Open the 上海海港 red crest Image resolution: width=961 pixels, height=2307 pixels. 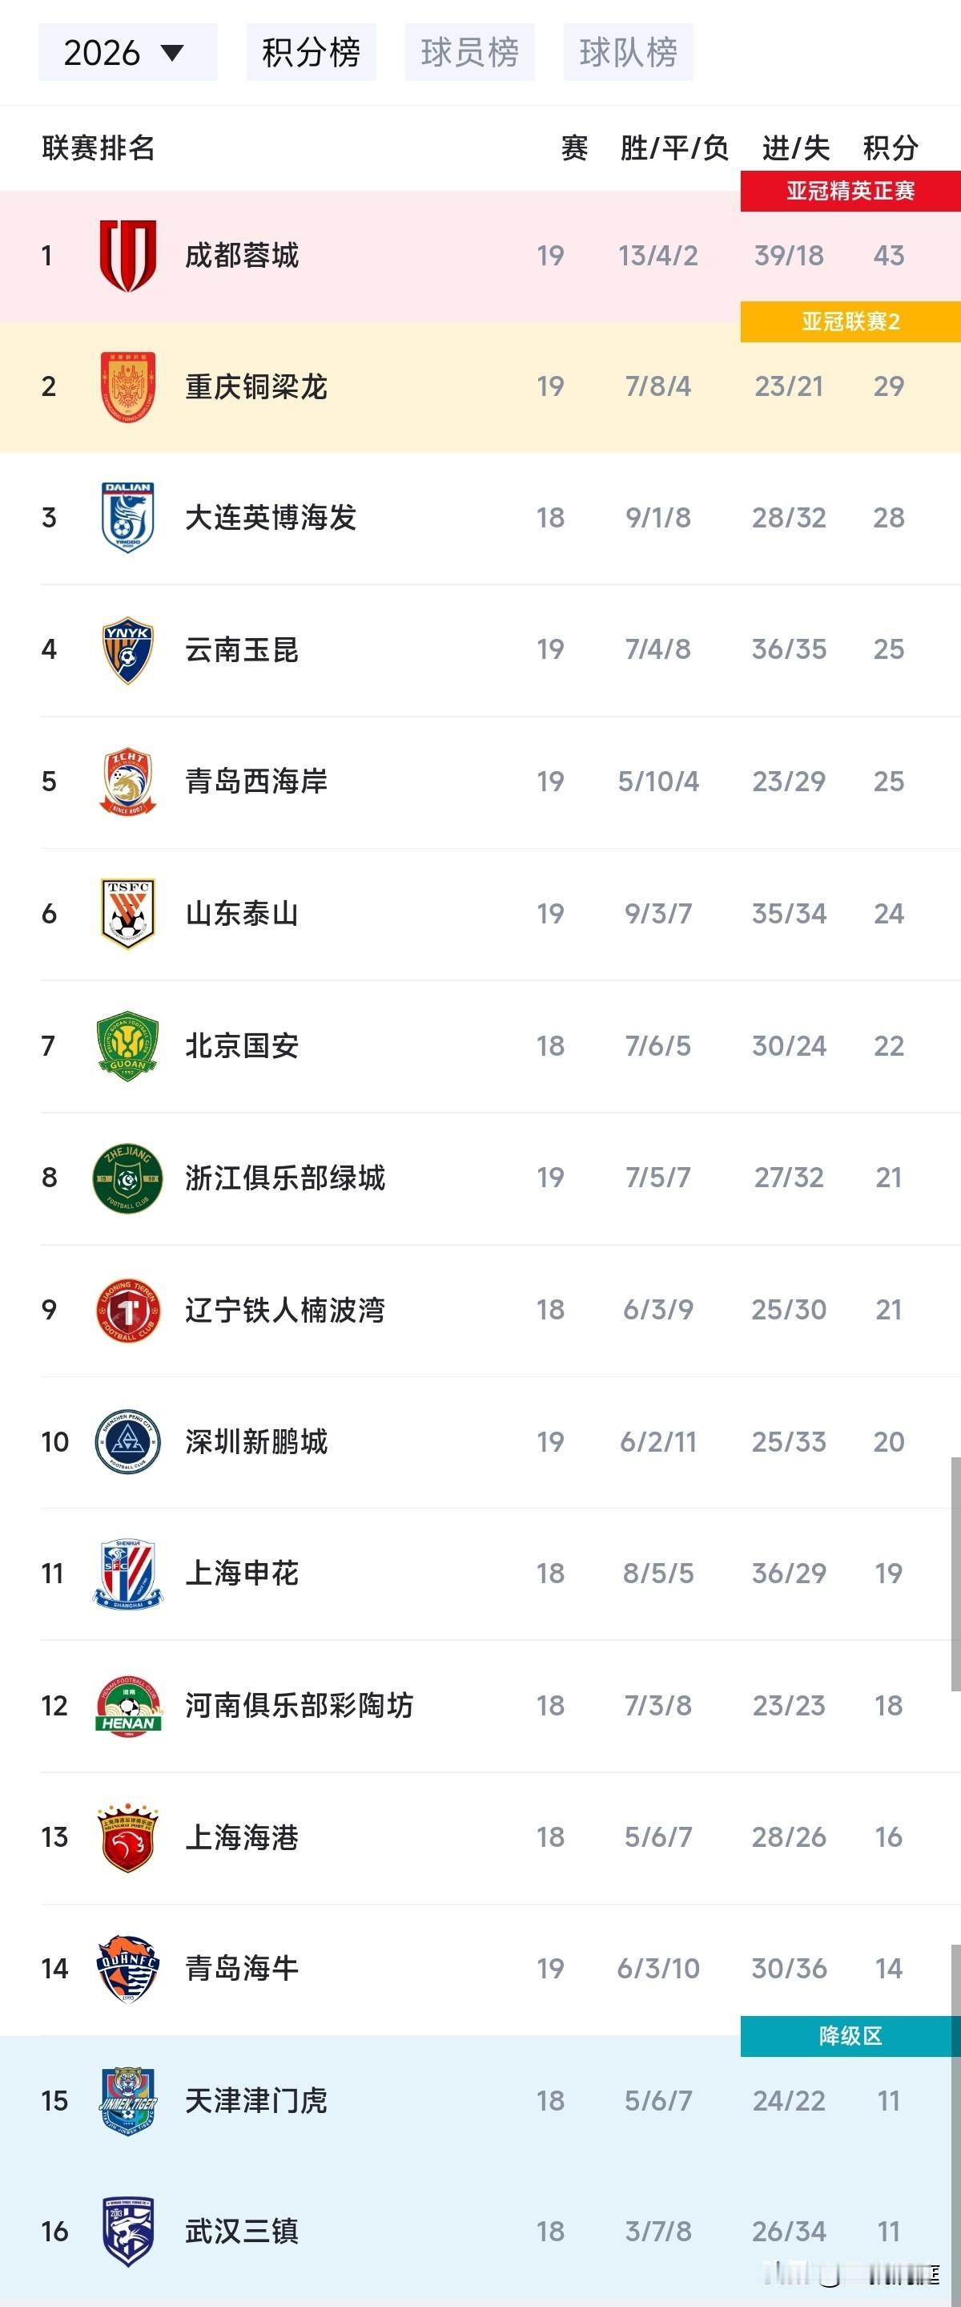128,1838
